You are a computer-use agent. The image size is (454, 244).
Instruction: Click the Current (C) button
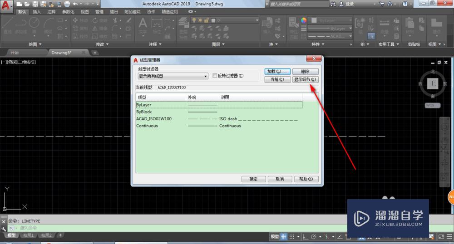point(277,79)
